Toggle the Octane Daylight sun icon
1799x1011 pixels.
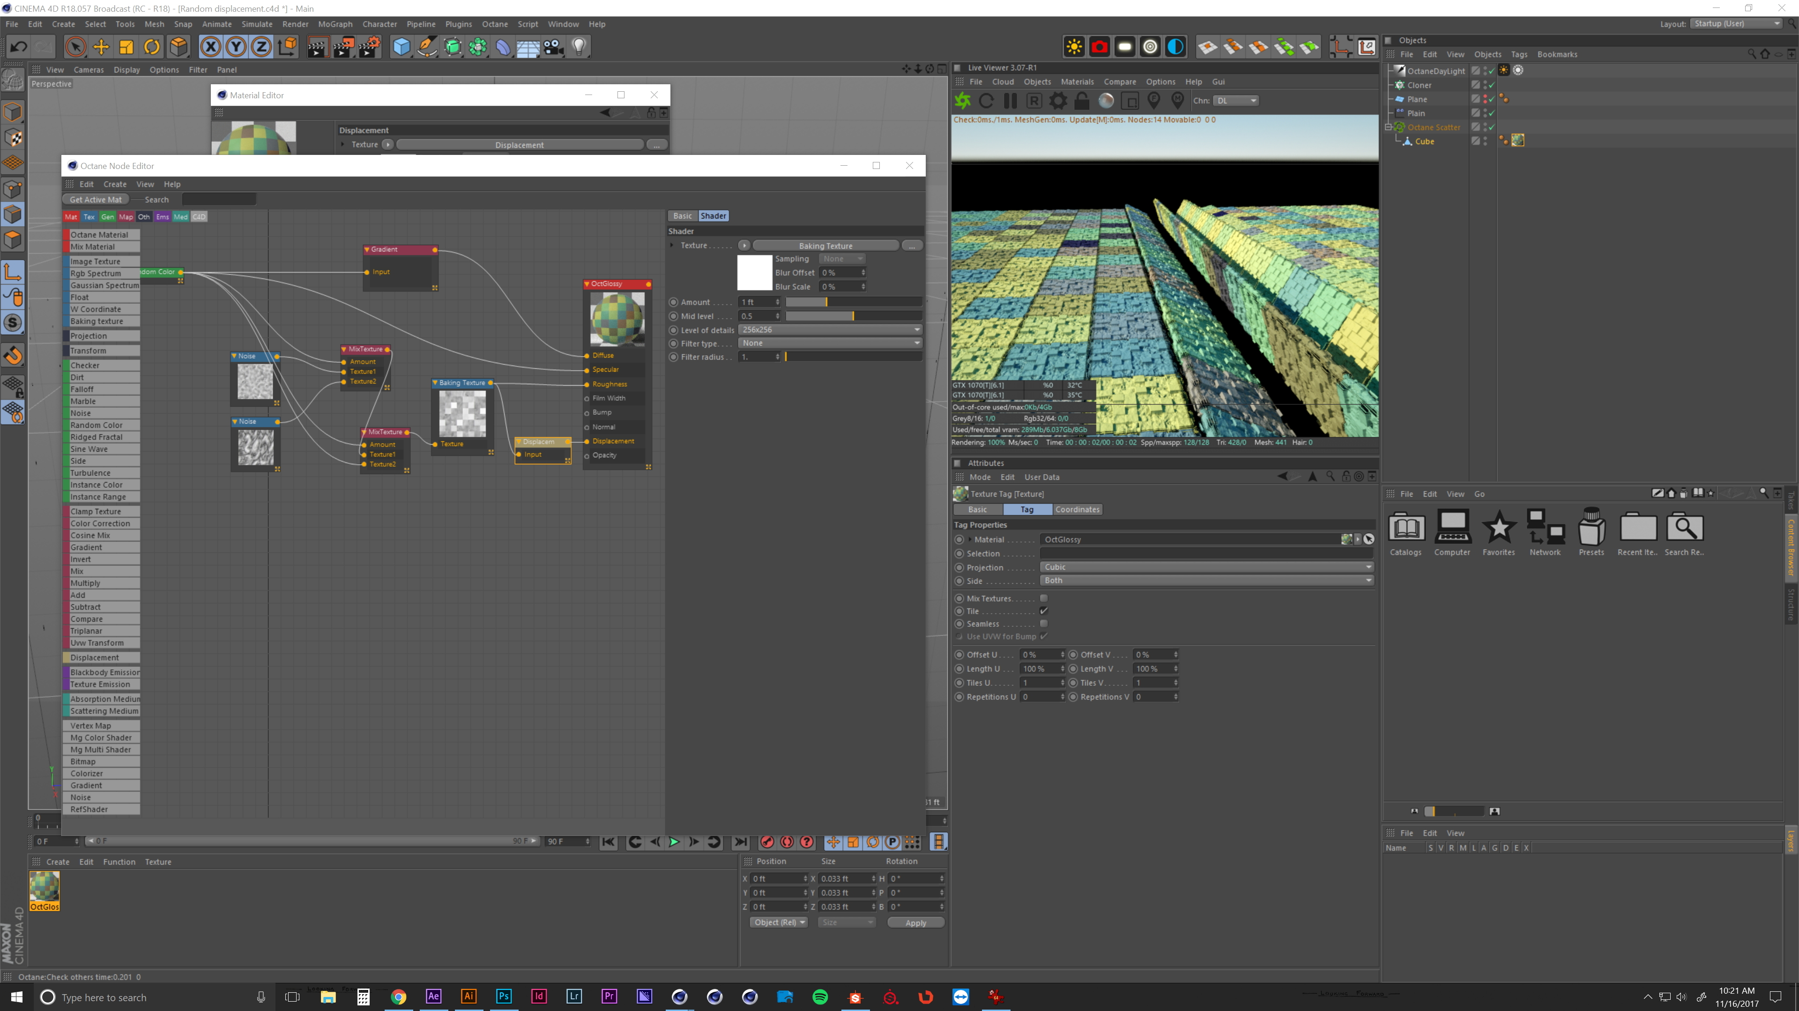(1074, 47)
